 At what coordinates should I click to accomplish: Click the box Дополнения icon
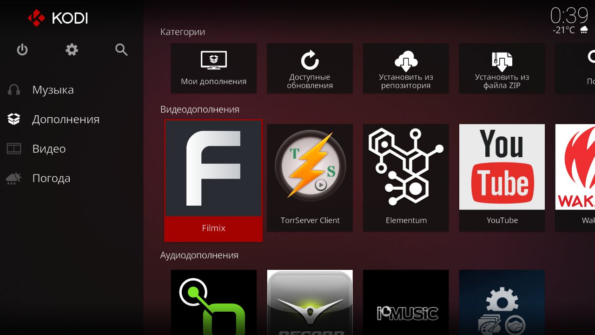(x=14, y=119)
